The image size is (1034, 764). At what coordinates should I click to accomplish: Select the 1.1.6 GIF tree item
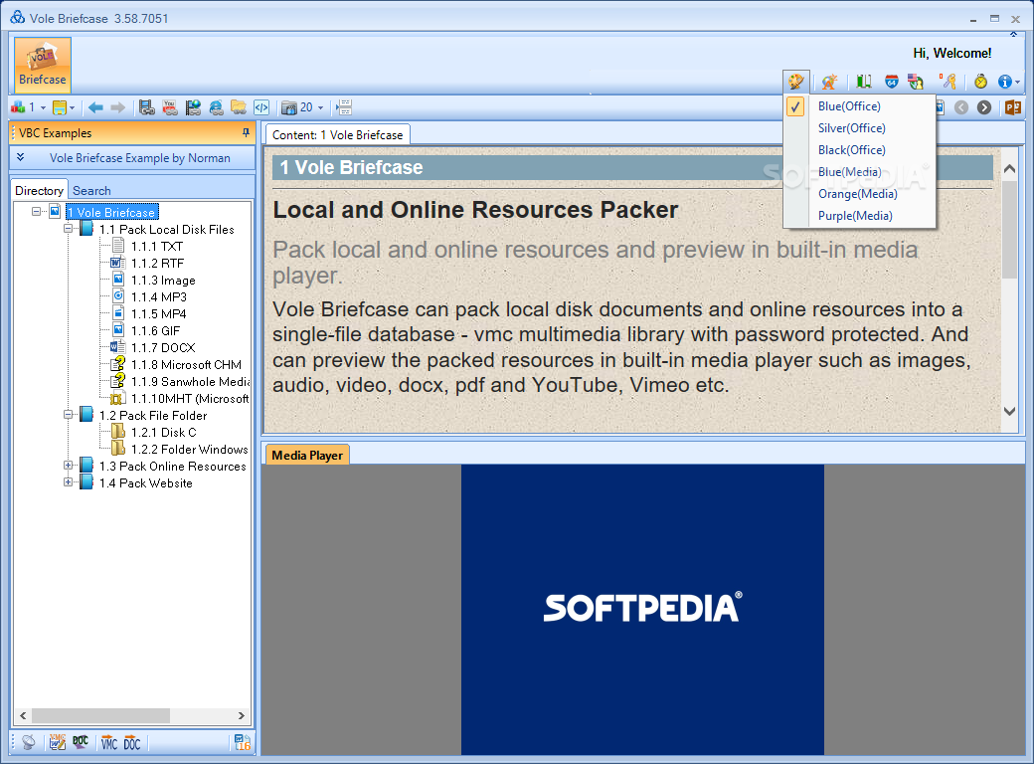pyautogui.click(x=156, y=330)
